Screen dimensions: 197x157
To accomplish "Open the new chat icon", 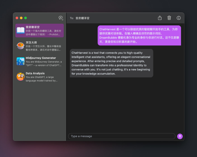I will pos(61,18).
